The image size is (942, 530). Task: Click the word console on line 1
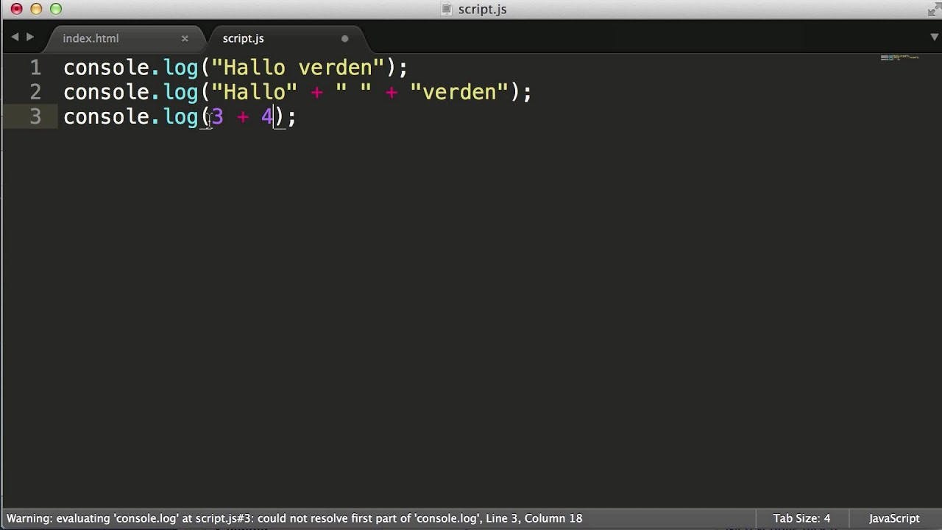pyautogui.click(x=107, y=68)
